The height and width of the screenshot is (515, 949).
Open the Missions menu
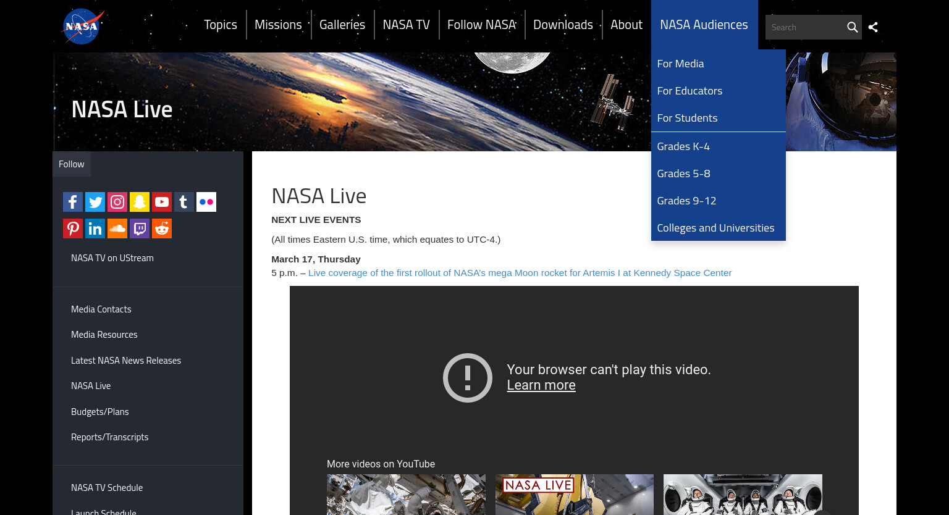[x=278, y=25]
